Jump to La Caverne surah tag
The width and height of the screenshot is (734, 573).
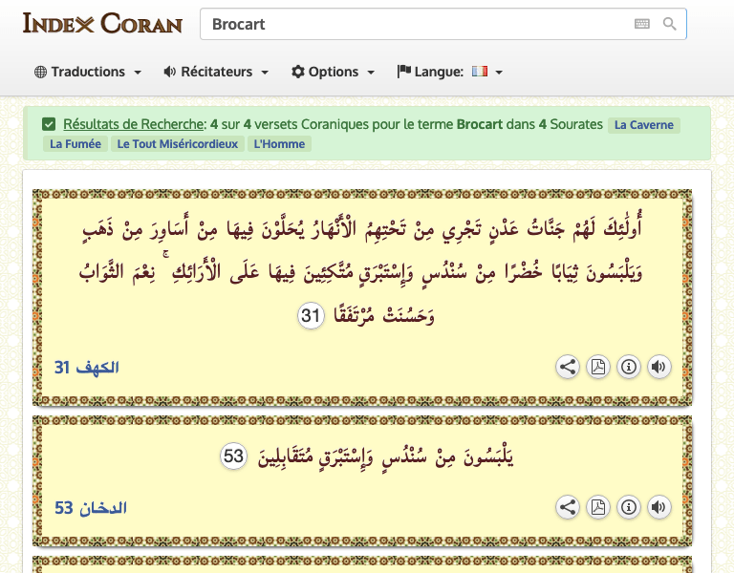pos(643,125)
